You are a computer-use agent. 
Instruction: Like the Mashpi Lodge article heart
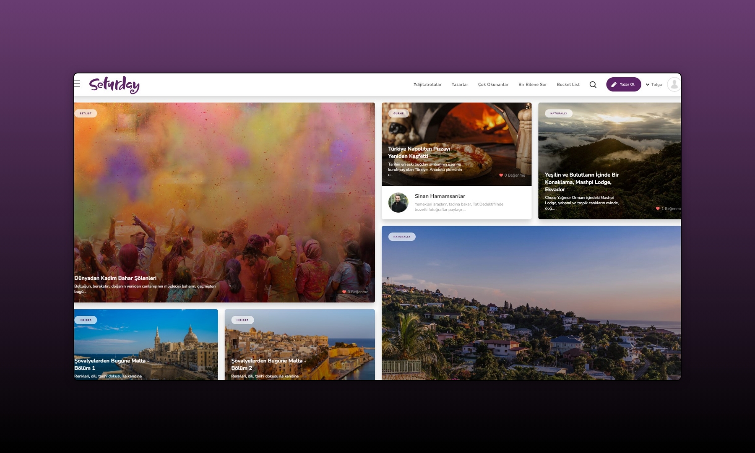pyautogui.click(x=658, y=208)
